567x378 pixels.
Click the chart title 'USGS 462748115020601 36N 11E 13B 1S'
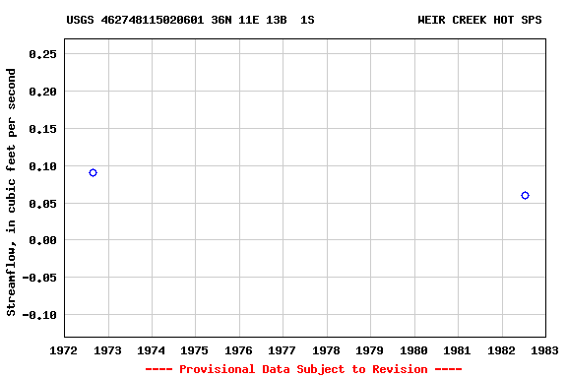(x=190, y=20)
